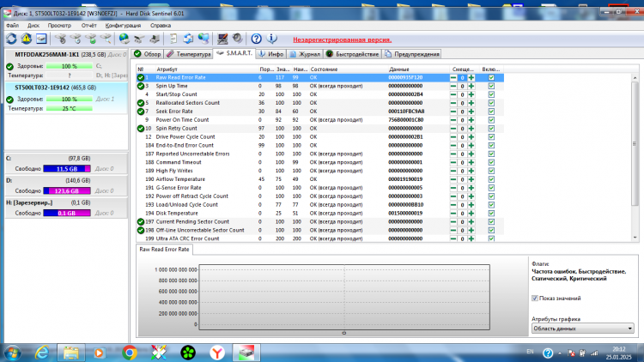Screen dimensions: 644x362
Task: Switch to the 'Быстродействие' tab
Action: (352, 54)
